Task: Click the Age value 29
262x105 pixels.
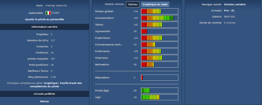Action: point(135,97)
